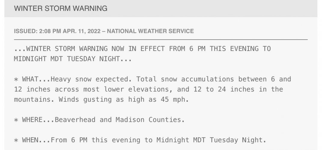The image size is (322, 150).
Task: Click "6 PM THIS EVENING TO" in the headline
Action: (x=230, y=49)
